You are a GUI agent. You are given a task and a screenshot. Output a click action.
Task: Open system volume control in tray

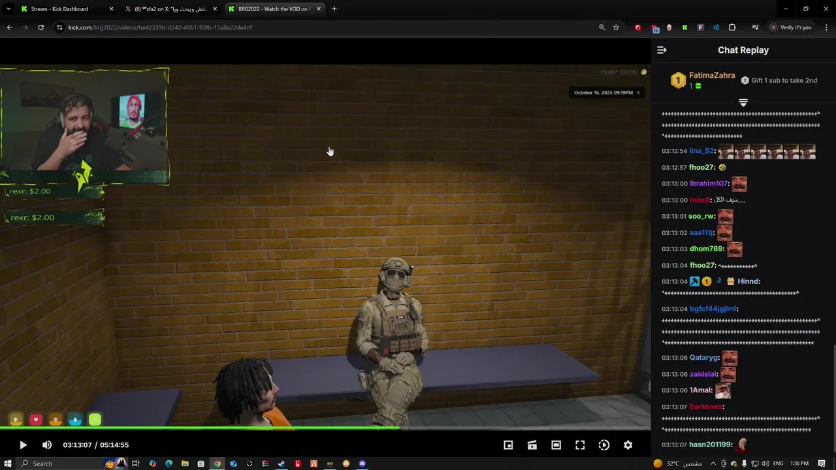pos(765,463)
